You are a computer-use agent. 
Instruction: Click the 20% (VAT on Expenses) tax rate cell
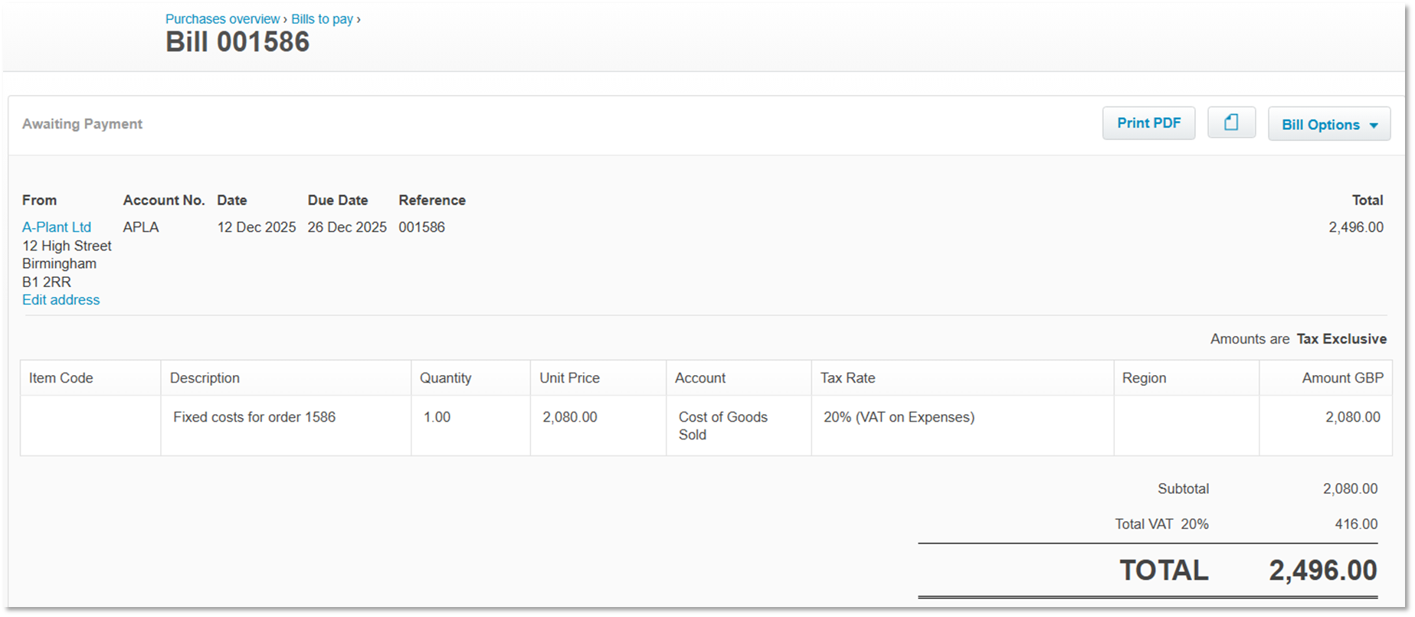click(x=899, y=417)
